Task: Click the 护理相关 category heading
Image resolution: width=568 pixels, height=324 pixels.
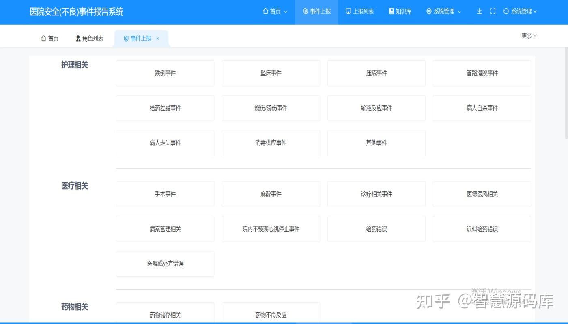Action: pyautogui.click(x=75, y=65)
